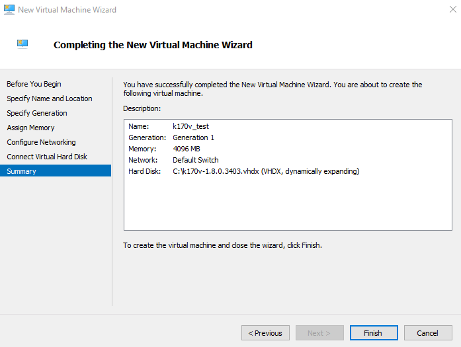Click the virtual machine icon in header

22,44
